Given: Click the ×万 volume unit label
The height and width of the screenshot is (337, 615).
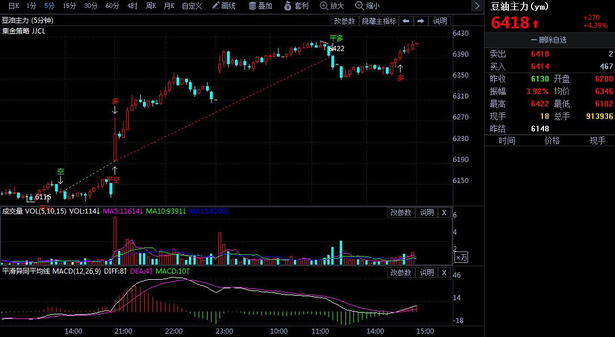Looking at the screenshot, I should coord(462,257).
